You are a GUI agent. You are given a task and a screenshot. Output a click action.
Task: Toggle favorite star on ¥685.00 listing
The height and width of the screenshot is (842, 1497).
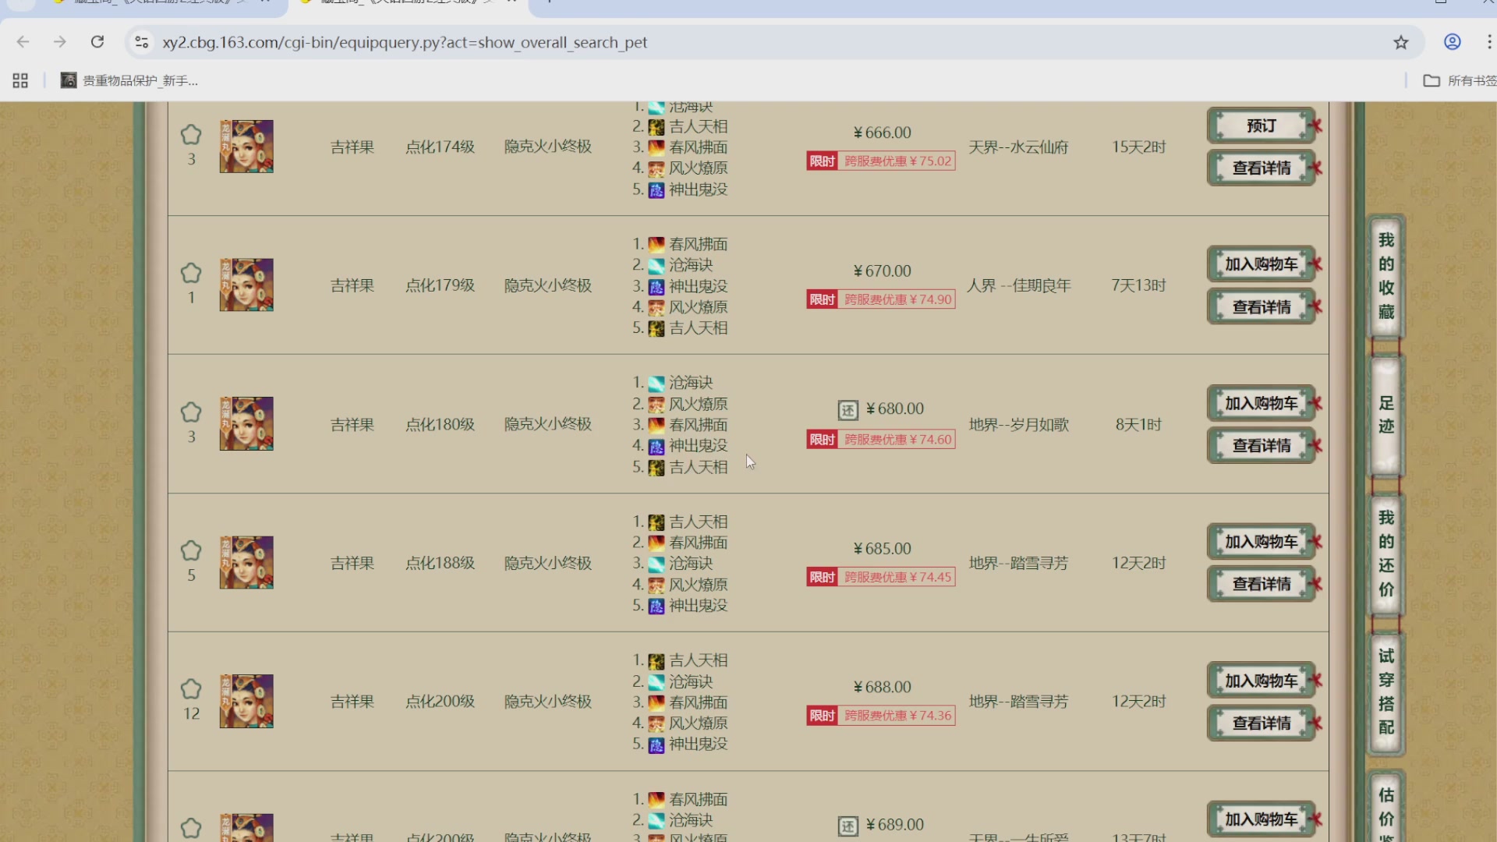pos(191,551)
